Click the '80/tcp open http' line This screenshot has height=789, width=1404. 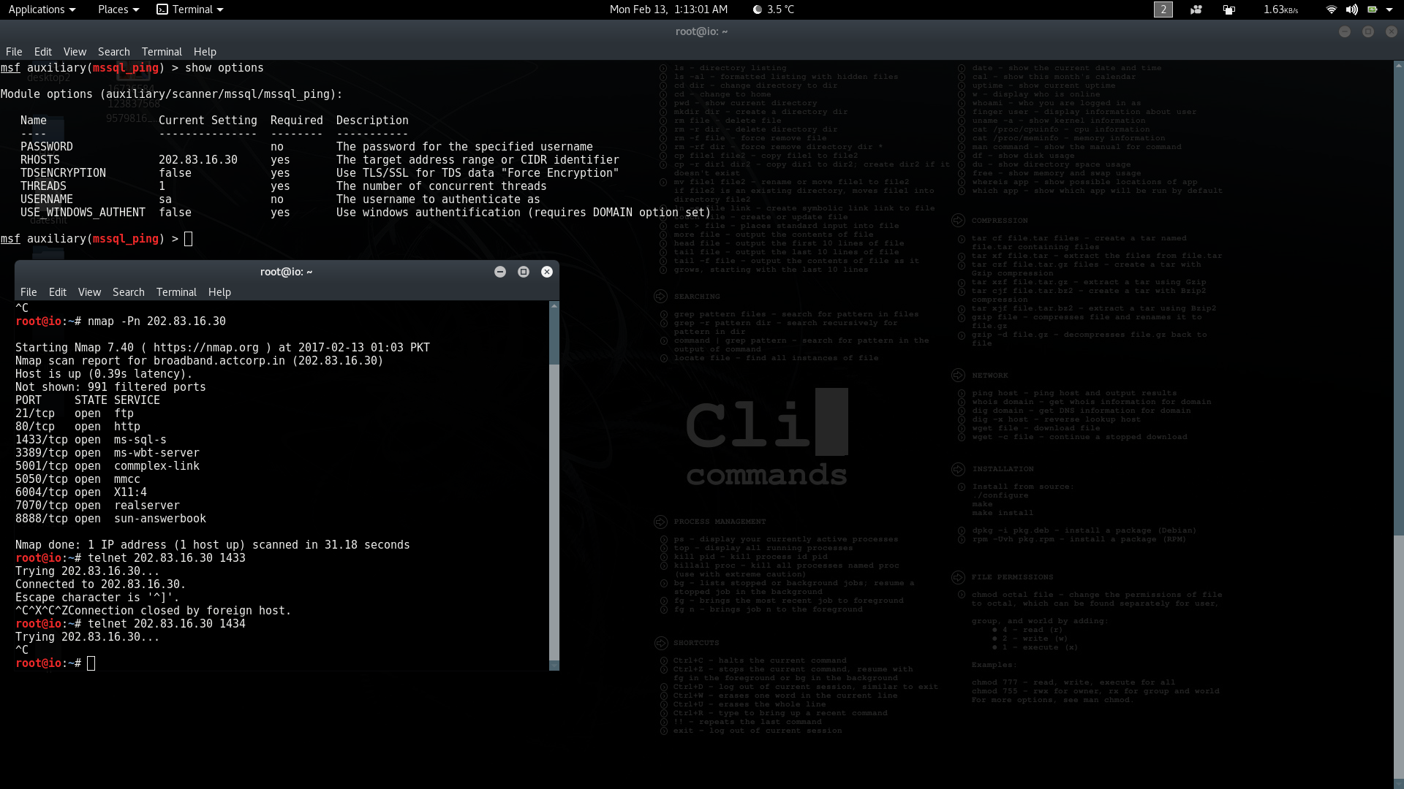[78, 427]
